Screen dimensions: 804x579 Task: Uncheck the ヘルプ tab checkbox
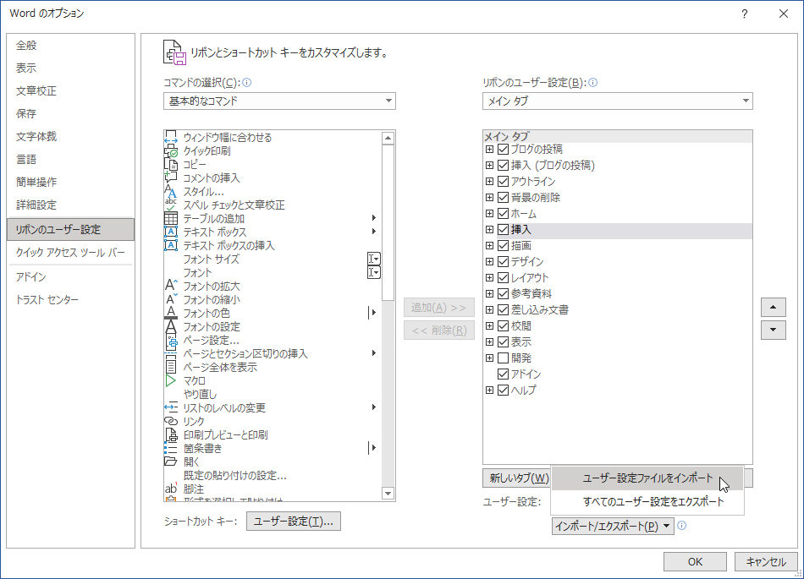click(x=503, y=391)
